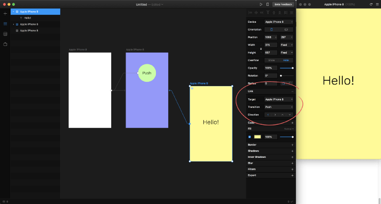Click the width-height proportion lock icon
The height and width of the screenshot is (204, 381).
pos(261,49)
